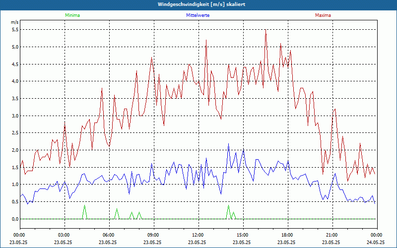This screenshot has width=397, height=248.
Task: Select the 0,0 y-axis value
Action: point(15,219)
